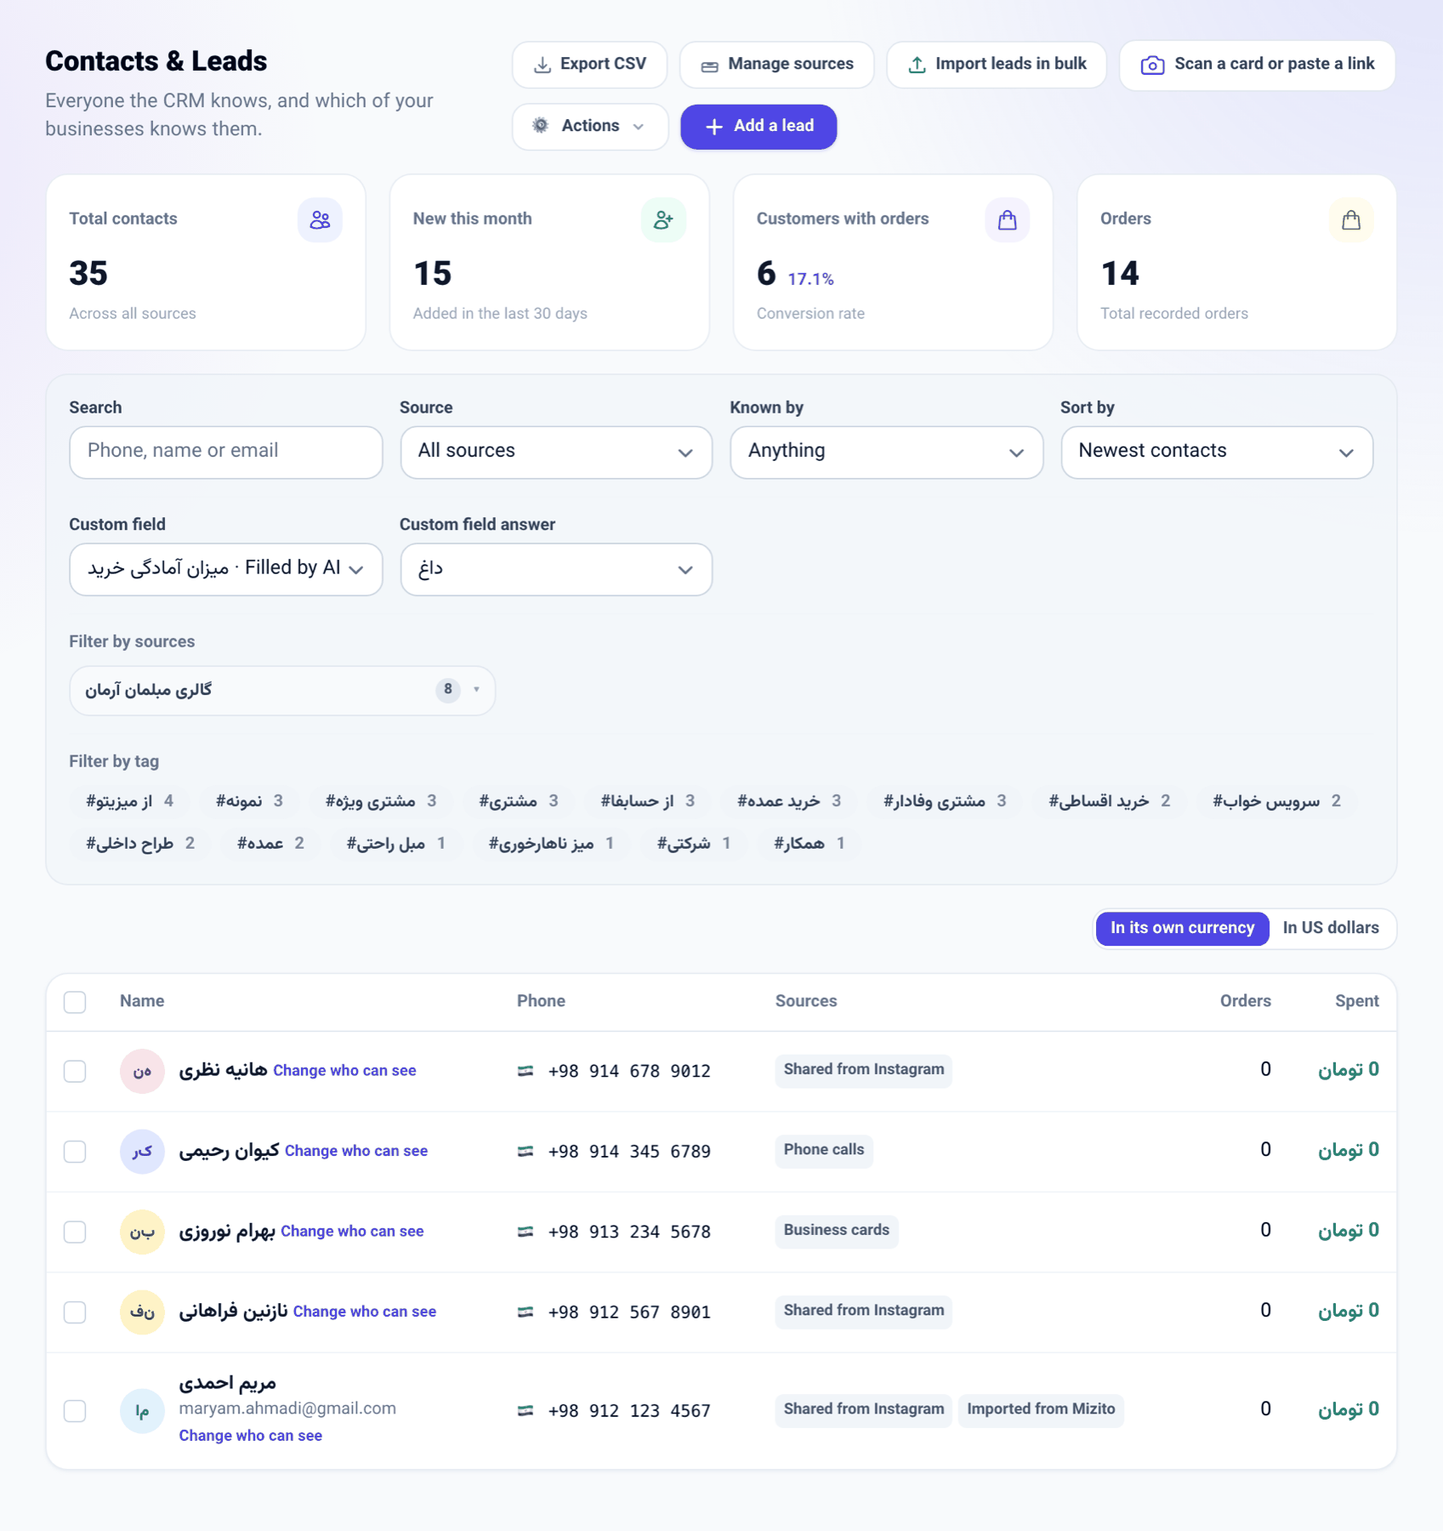
Task: Click the flag icon beside +98 914 678 9012
Action: click(x=526, y=1071)
